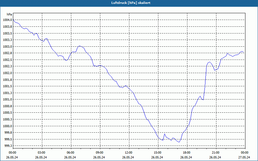258x161 pixels.
Task: Select the 26.05.24 date under 21:00
Action: click(215, 157)
